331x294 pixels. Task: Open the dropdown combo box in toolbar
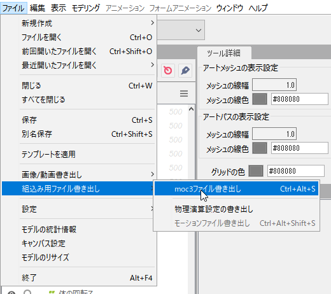(181, 30)
